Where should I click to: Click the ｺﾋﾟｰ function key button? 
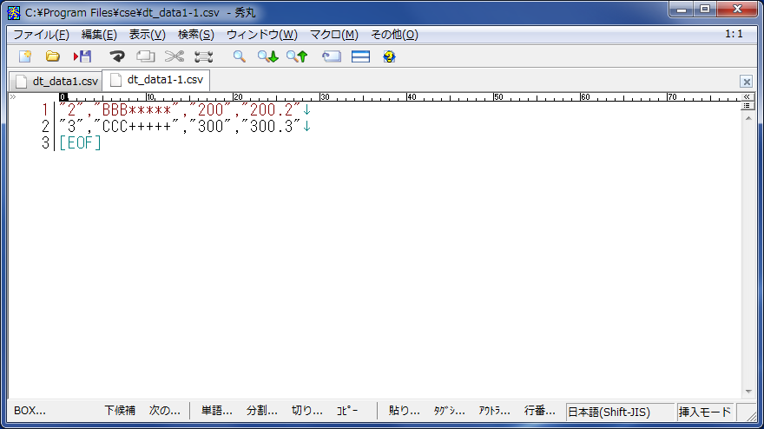pos(347,411)
